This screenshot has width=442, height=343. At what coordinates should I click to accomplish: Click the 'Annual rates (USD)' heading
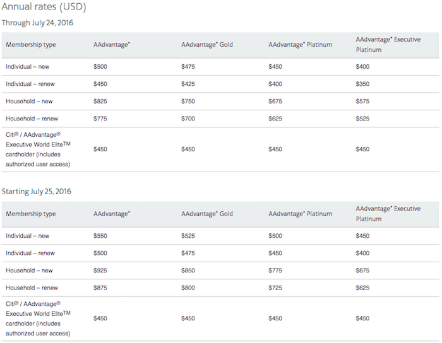tap(44, 7)
